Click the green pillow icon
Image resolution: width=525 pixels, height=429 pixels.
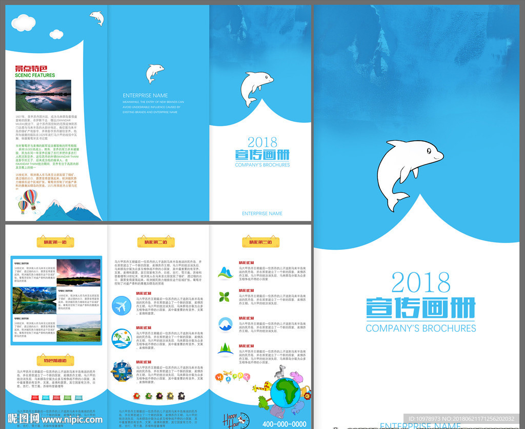click(67, 398)
